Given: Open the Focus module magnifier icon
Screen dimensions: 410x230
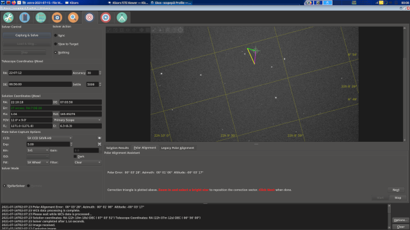Looking at the screenshot, I should 73,17.
